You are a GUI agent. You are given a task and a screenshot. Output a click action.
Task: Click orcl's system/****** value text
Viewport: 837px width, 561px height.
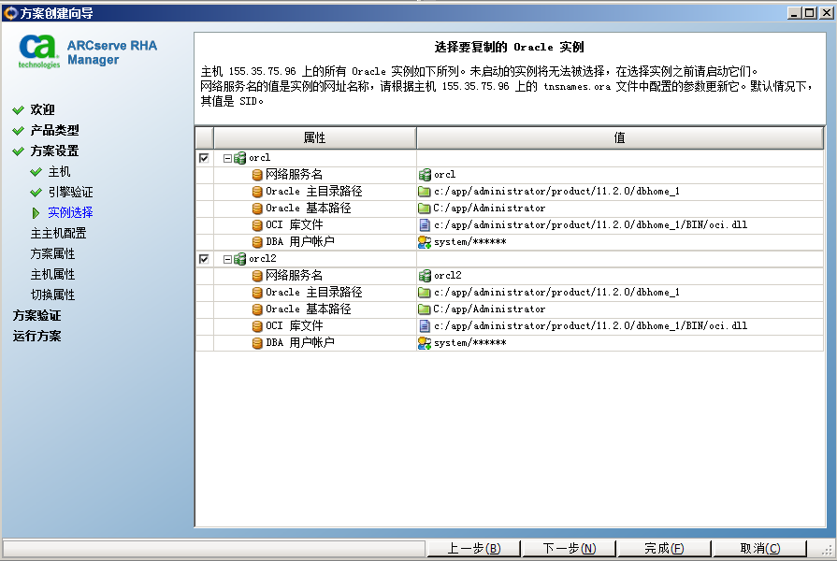(x=469, y=242)
